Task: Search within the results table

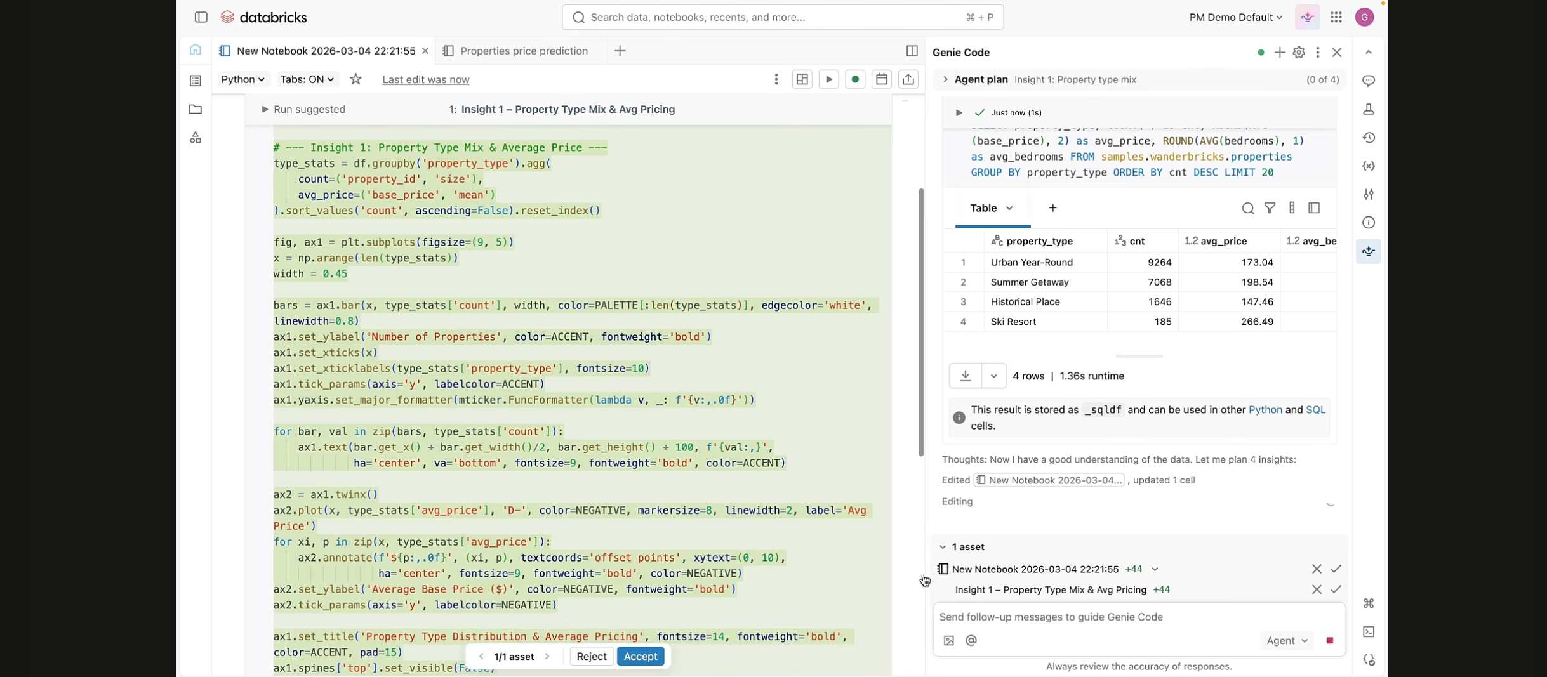Action: click(1247, 208)
